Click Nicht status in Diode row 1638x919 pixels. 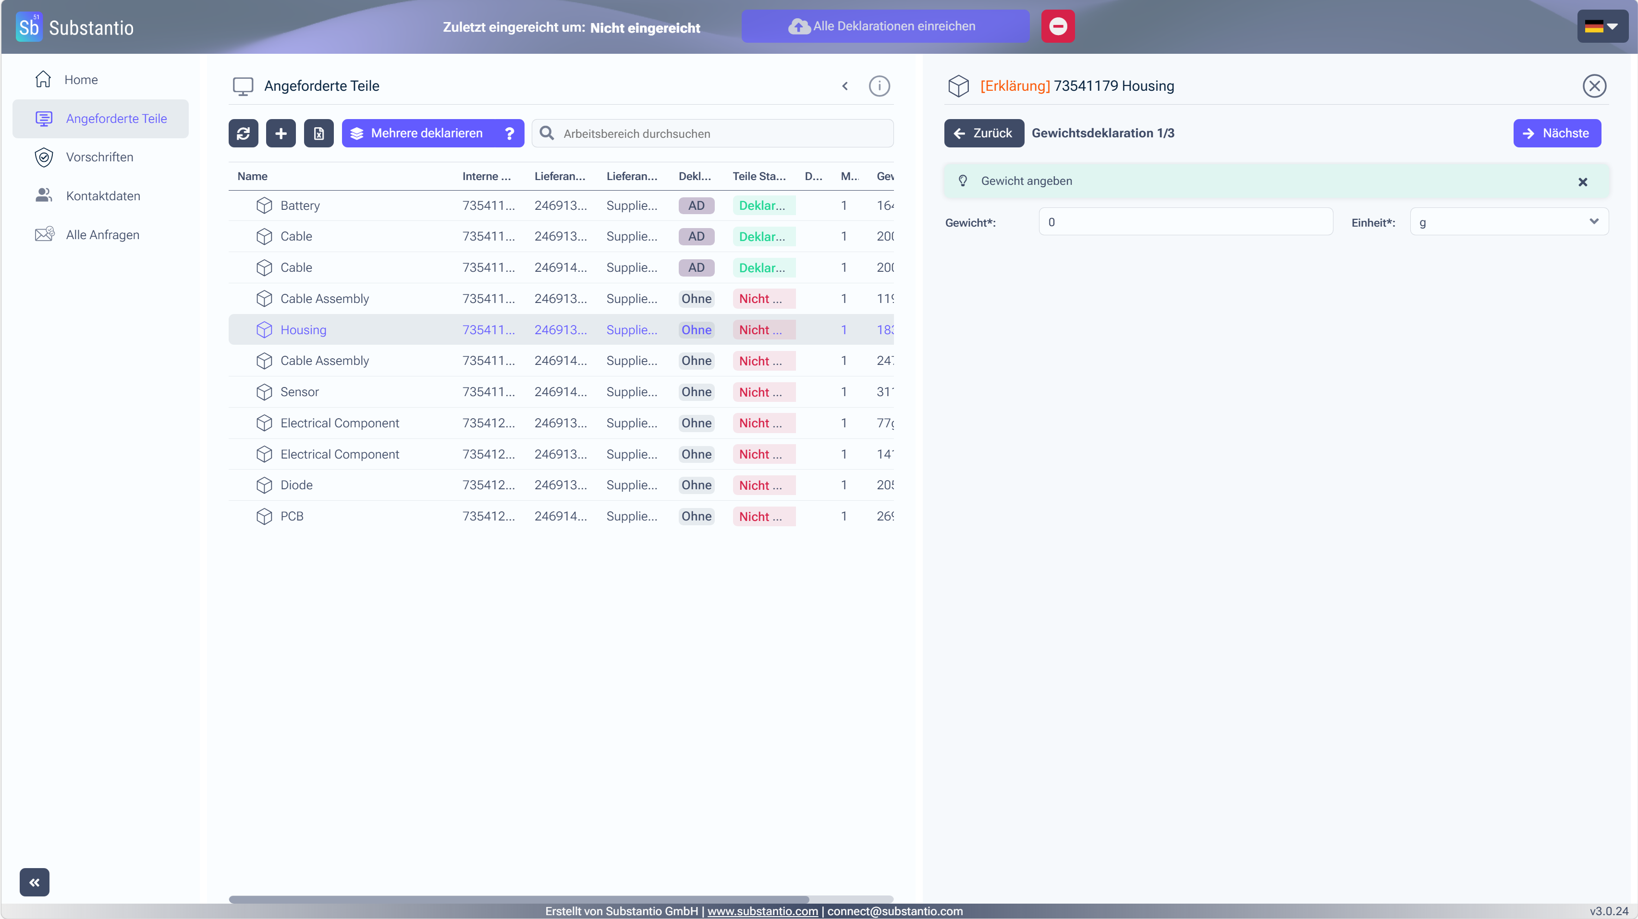(x=764, y=485)
